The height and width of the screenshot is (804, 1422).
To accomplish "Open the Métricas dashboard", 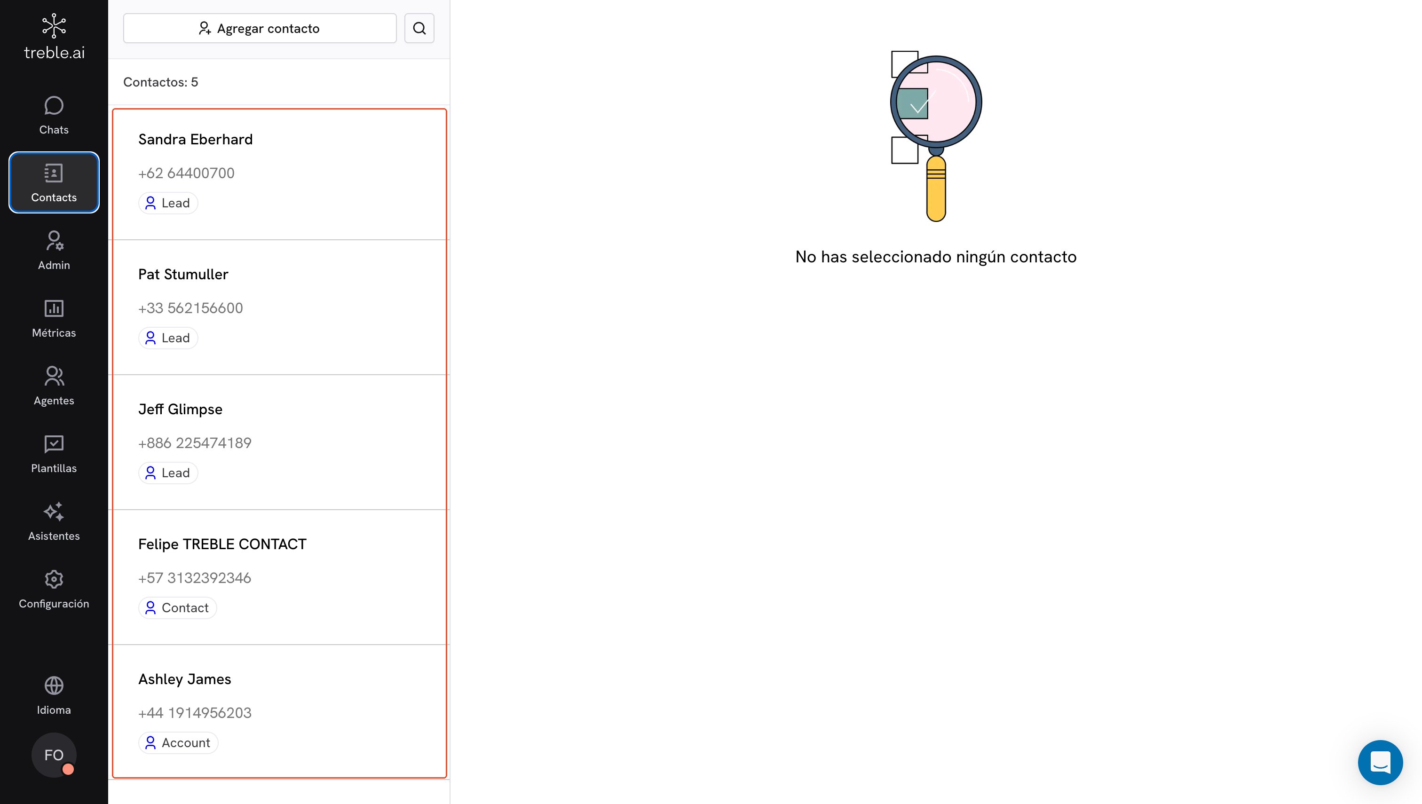I will [54, 318].
